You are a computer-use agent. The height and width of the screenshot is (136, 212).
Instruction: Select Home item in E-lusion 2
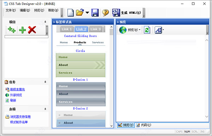81,115
